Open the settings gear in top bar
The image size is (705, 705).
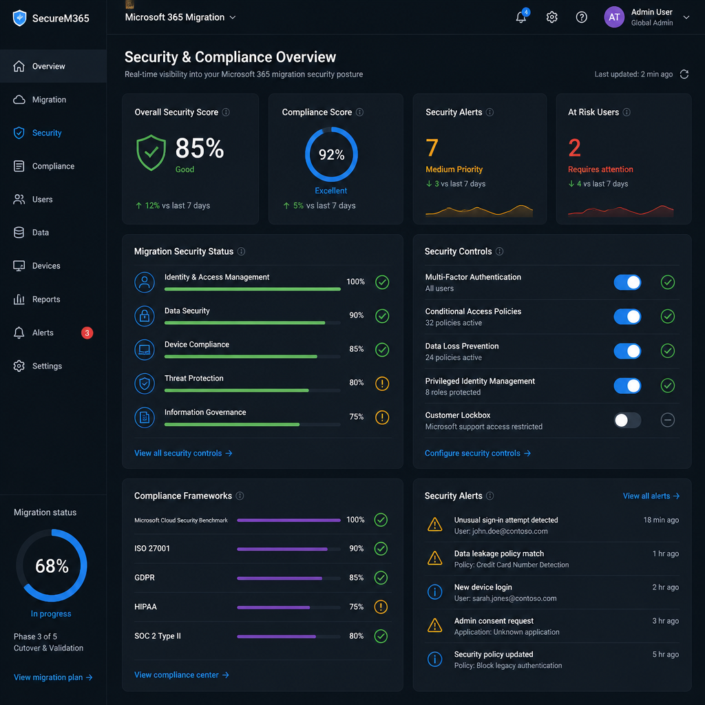click(x=551, y=17)
